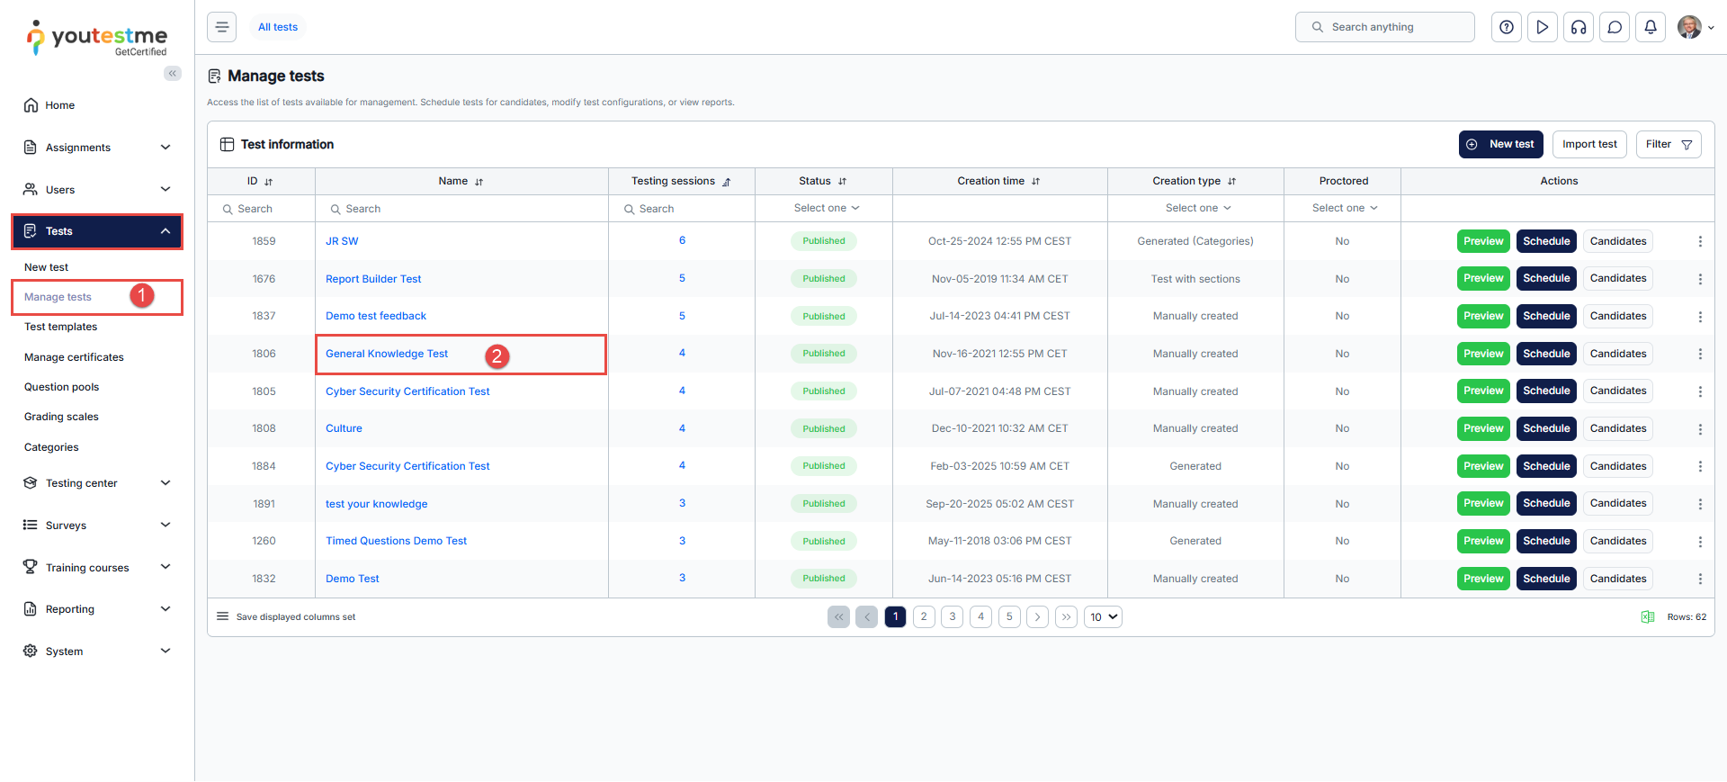Open the Cyber Security Certification Test link
1727x782 pixels.
tap(407, 391)
